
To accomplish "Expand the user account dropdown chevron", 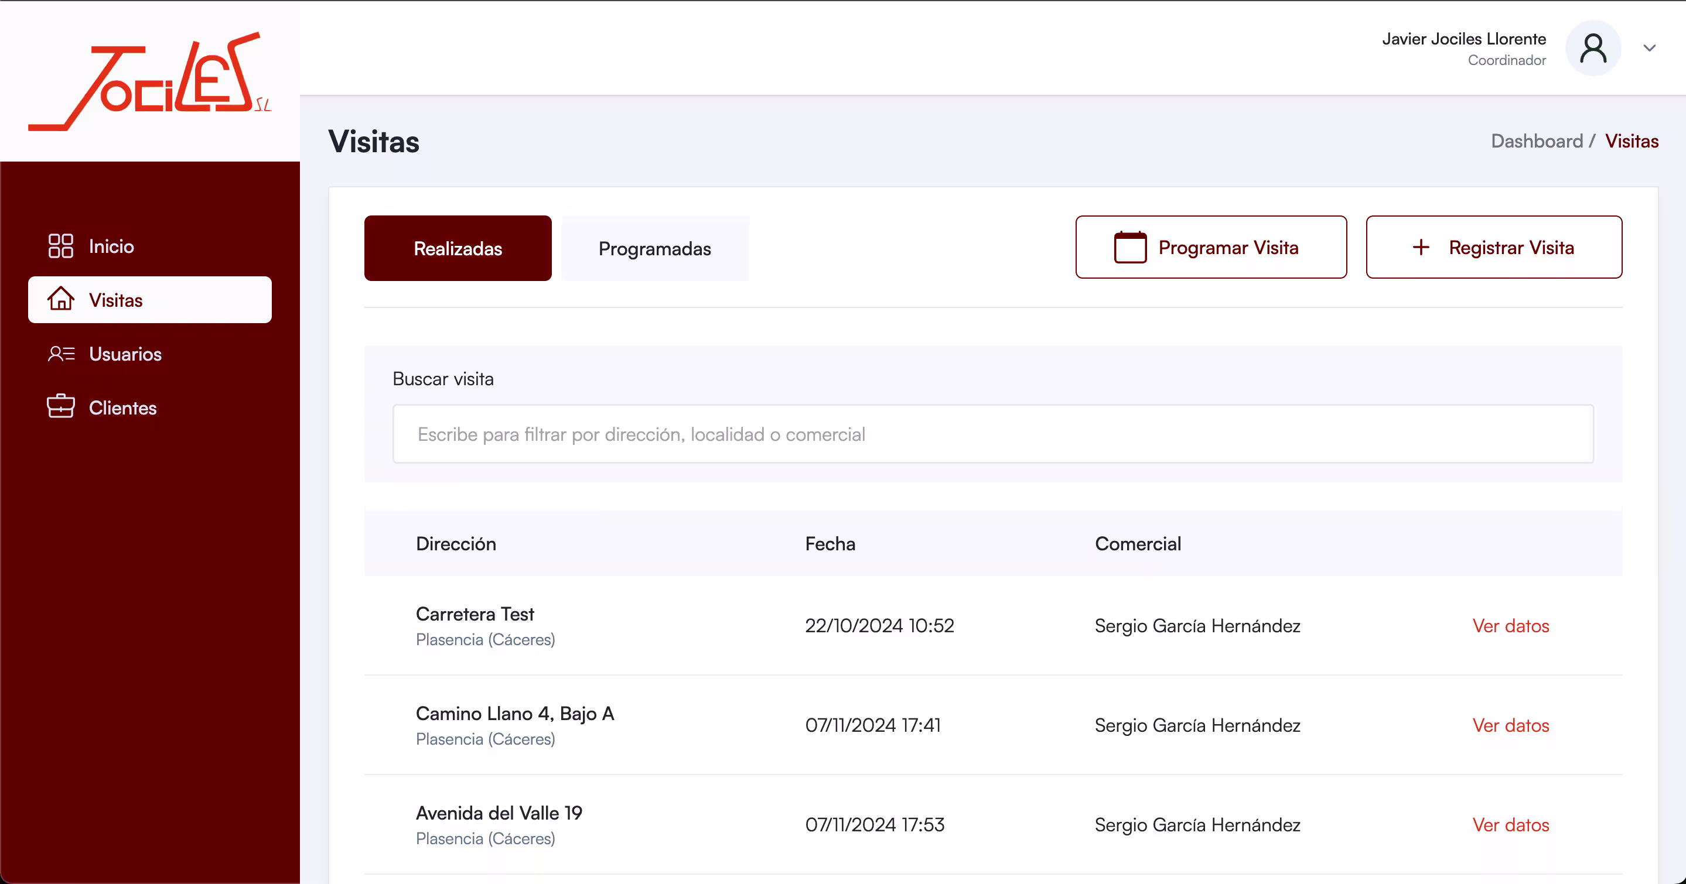I will tap(1649, 49).
